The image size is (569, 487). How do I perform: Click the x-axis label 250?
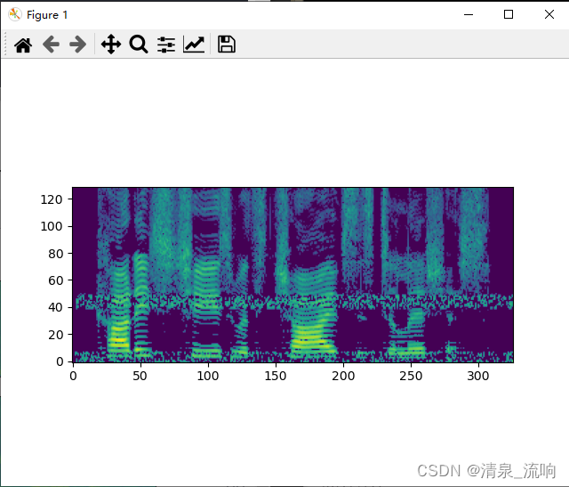coord(411,376)
